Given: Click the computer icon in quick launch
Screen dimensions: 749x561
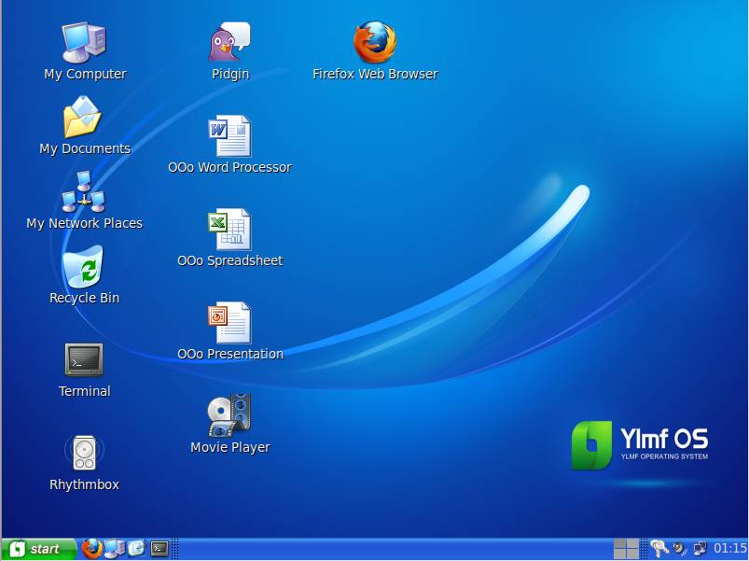Looking at the screenshot, I should [x=114, y=549].
